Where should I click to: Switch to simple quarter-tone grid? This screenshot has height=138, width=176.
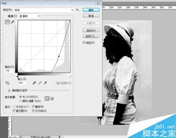[47, 99]
